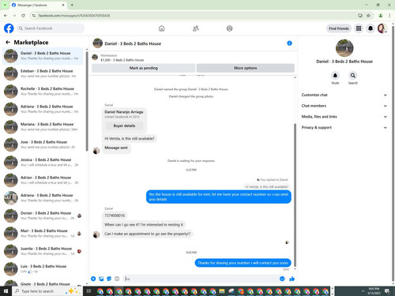Open the Mariana conversation
Screen dimensions: 395x296
(43, 127)
